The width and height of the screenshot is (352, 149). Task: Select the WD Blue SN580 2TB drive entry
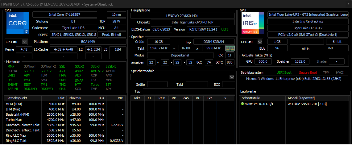pyautogui.click(x=307, y=104)
